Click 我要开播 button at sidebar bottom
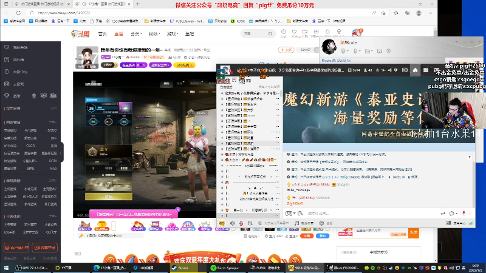This screenshot has width=486, height=273. point(45,248)
